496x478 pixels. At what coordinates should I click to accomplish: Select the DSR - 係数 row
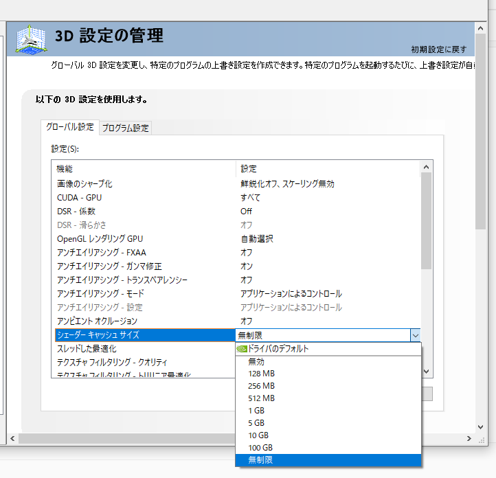click(x=237, y=211)
